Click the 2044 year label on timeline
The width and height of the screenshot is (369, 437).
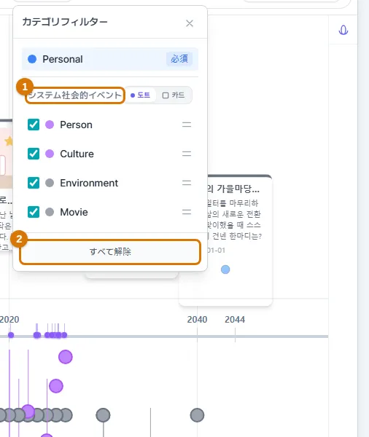click(x=235, y=320)
